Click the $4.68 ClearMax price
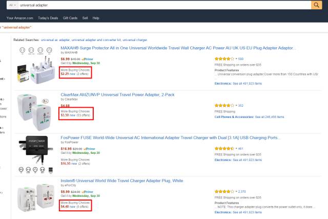 coord(65,106)
